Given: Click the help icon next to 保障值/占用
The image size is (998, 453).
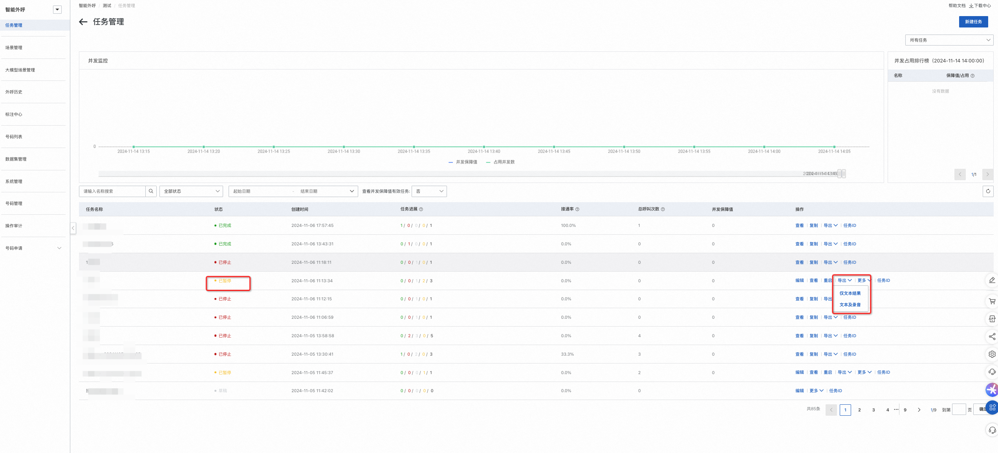Looking at the screenshot, I should click(972, 76).
